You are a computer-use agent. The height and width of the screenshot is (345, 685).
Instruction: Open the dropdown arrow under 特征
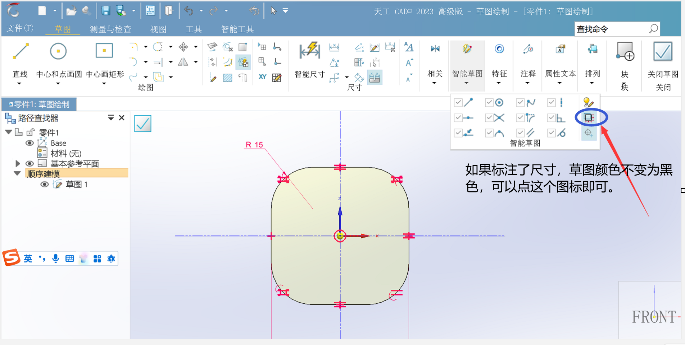(x=499, y=83)
